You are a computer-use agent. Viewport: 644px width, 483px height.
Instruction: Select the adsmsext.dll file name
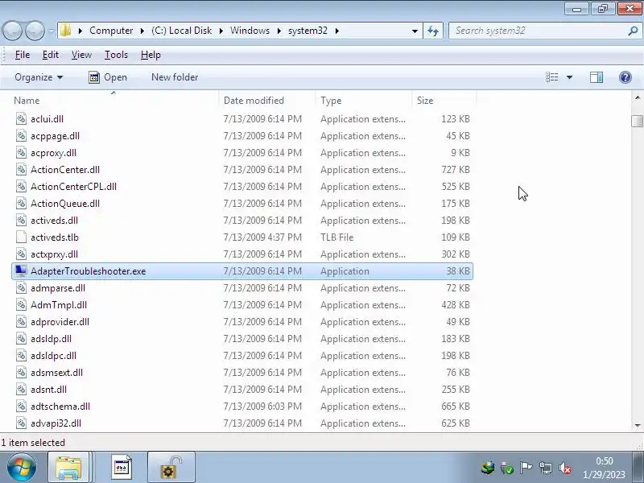click(56, 373)
